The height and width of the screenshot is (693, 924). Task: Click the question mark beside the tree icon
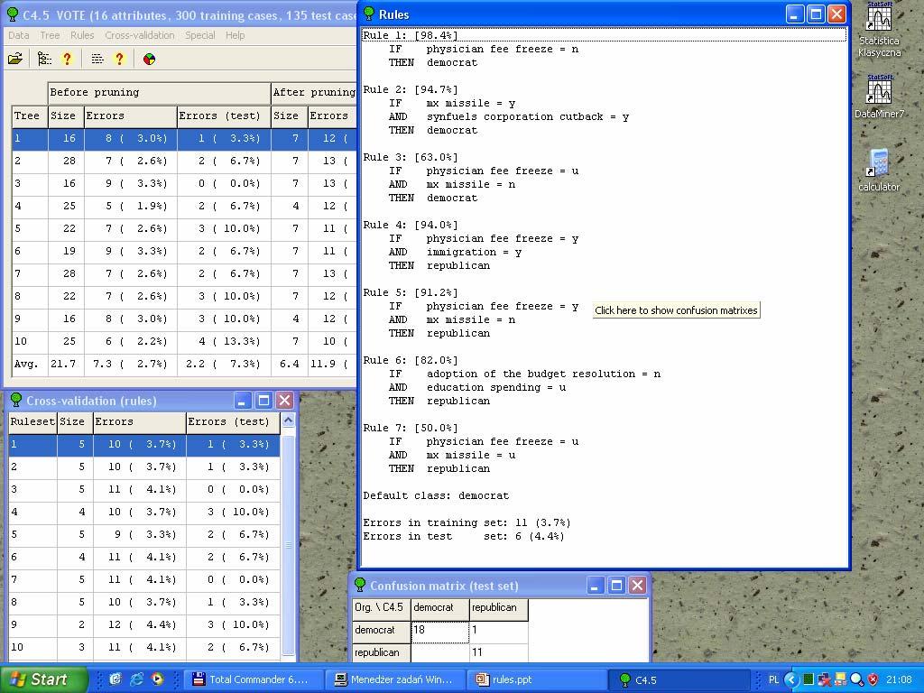67,59
